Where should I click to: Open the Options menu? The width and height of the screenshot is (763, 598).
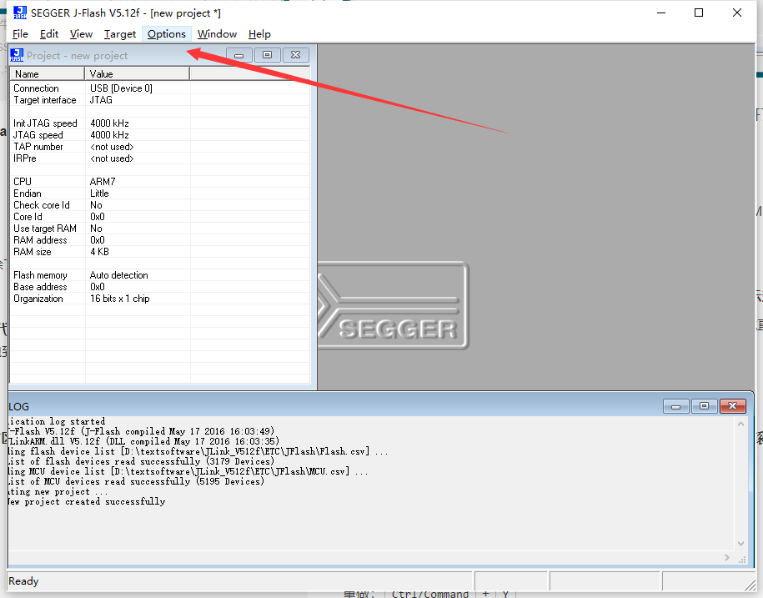click(167, 34)
